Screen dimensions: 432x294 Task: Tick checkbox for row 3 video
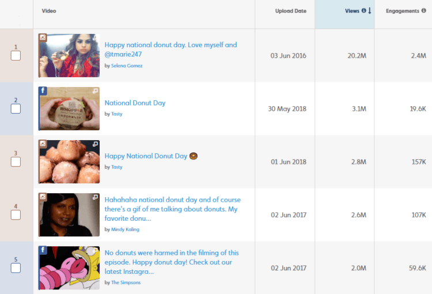pyautogui.click(x=16, y=162)
